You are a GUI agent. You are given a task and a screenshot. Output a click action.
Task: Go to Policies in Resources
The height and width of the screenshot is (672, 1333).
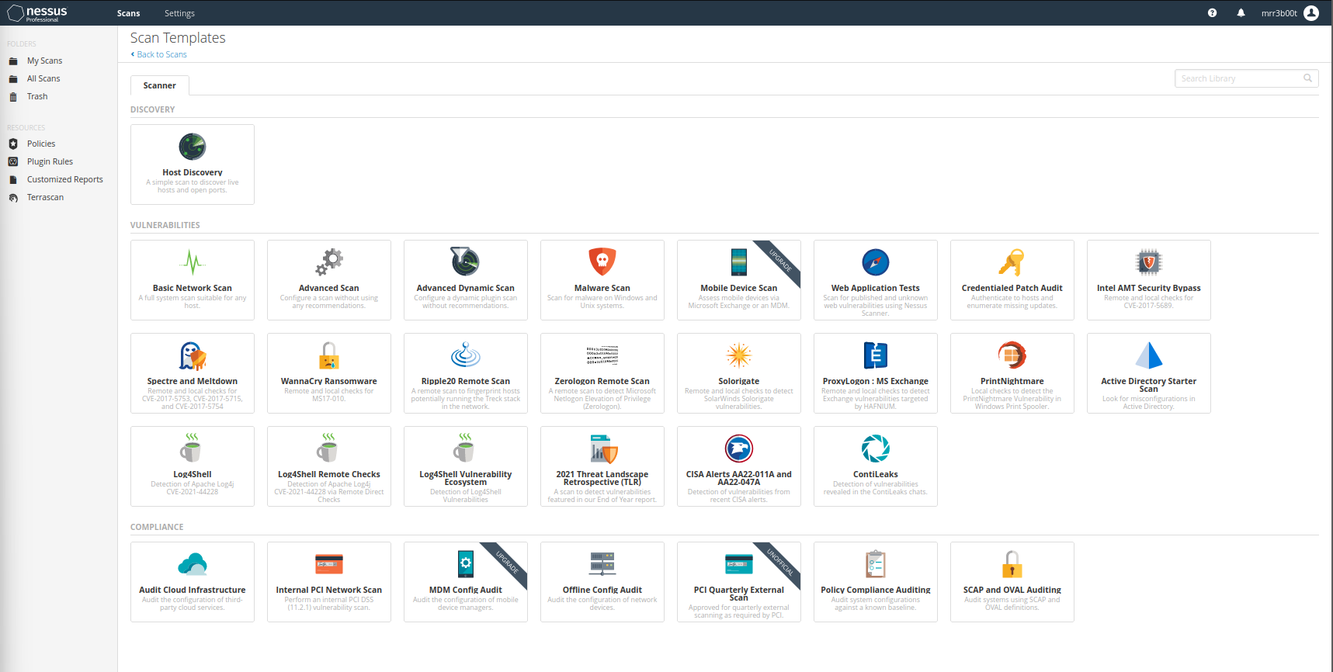tap(41, 144)
